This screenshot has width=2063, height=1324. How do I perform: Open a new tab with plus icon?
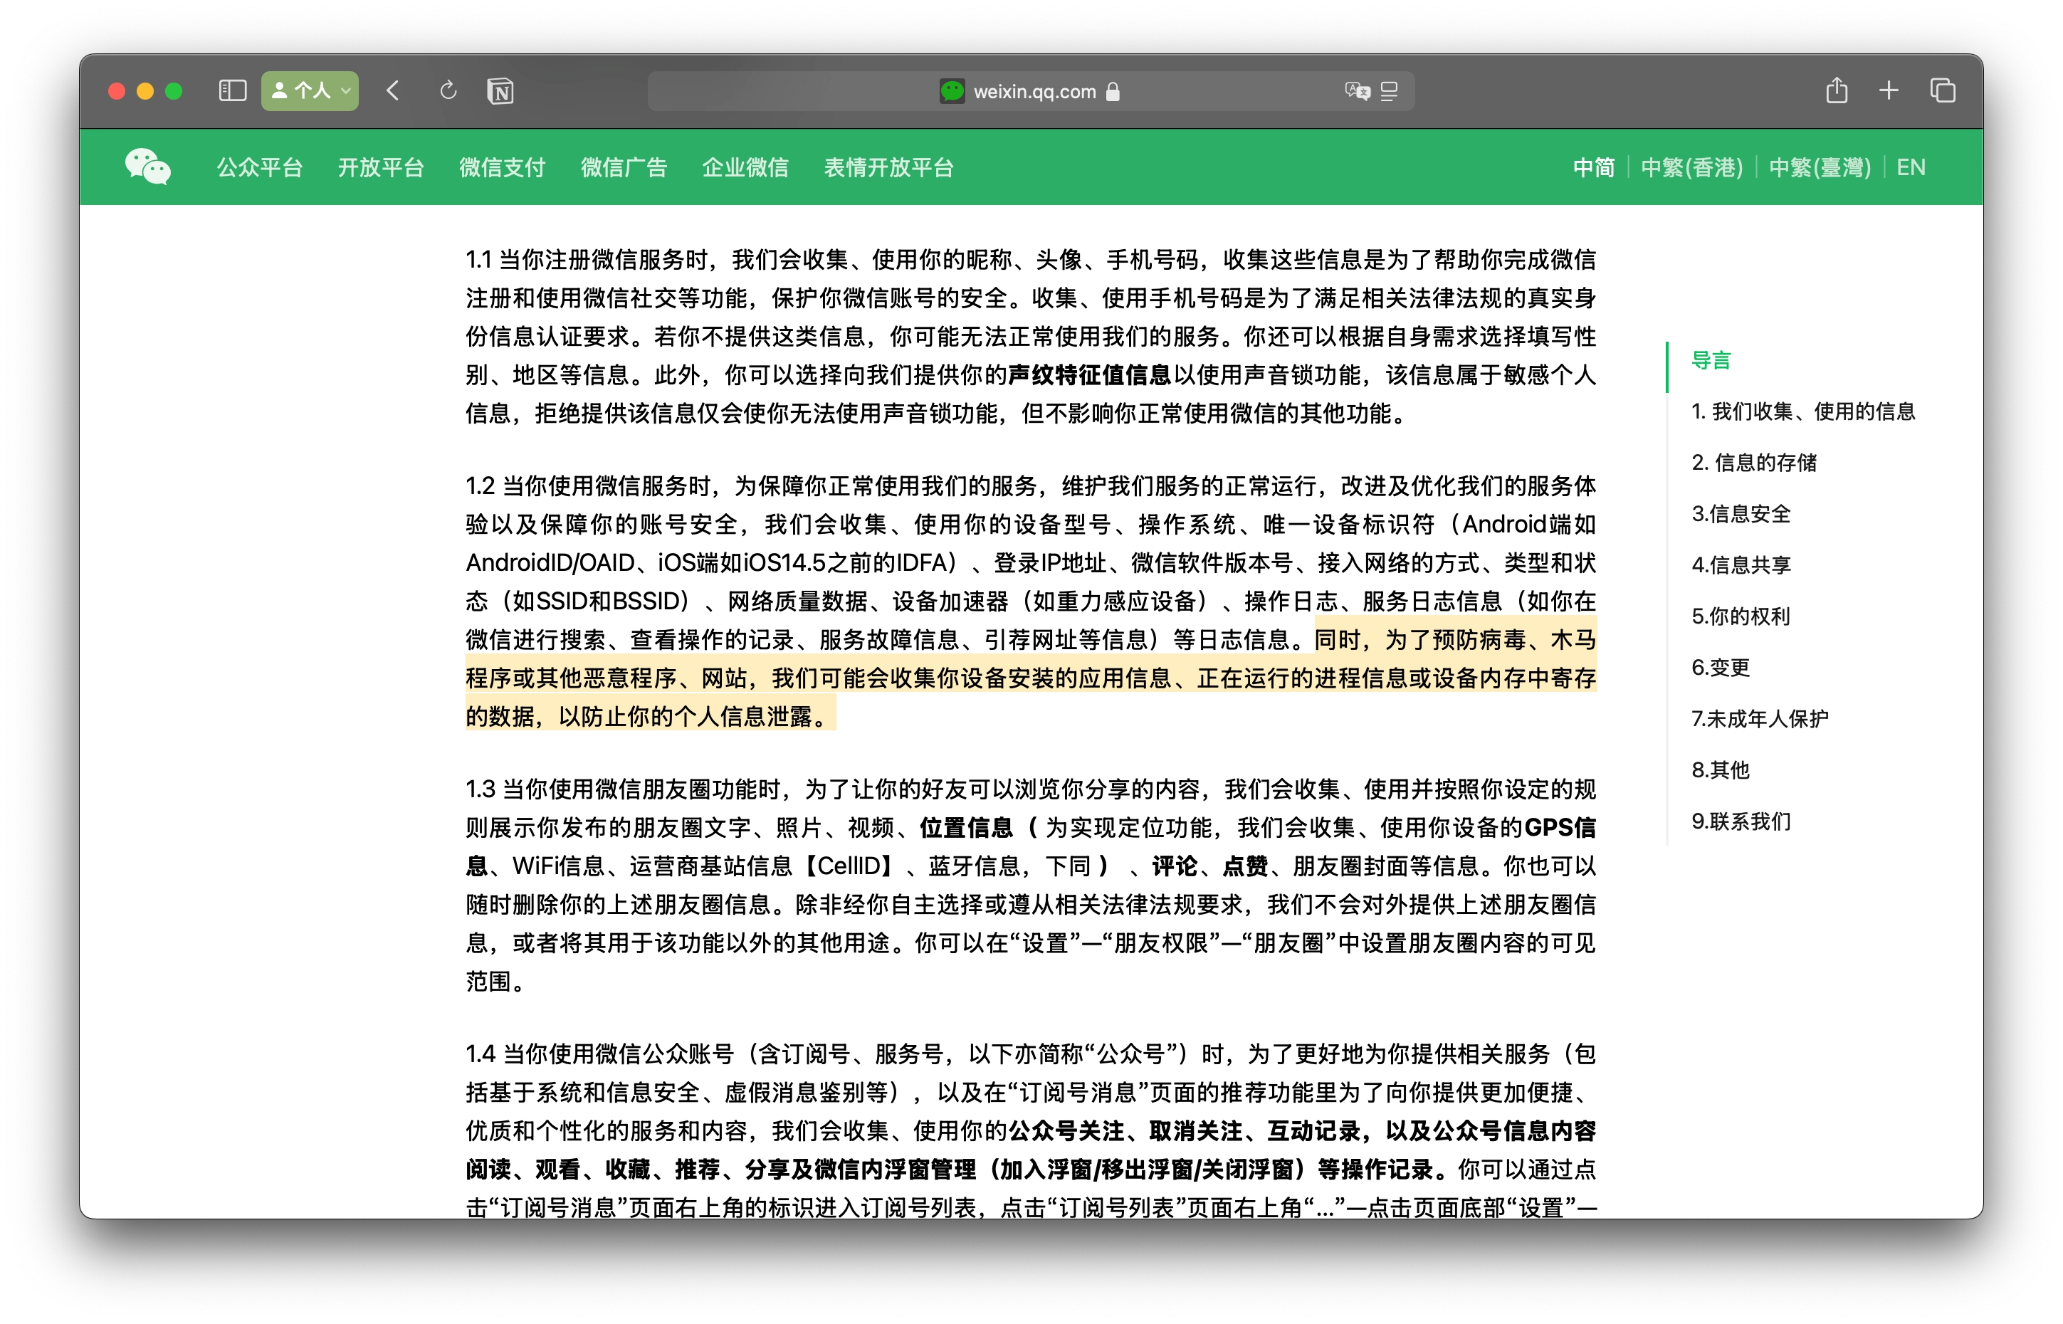pyautogui.click(x=1889, y=90)
